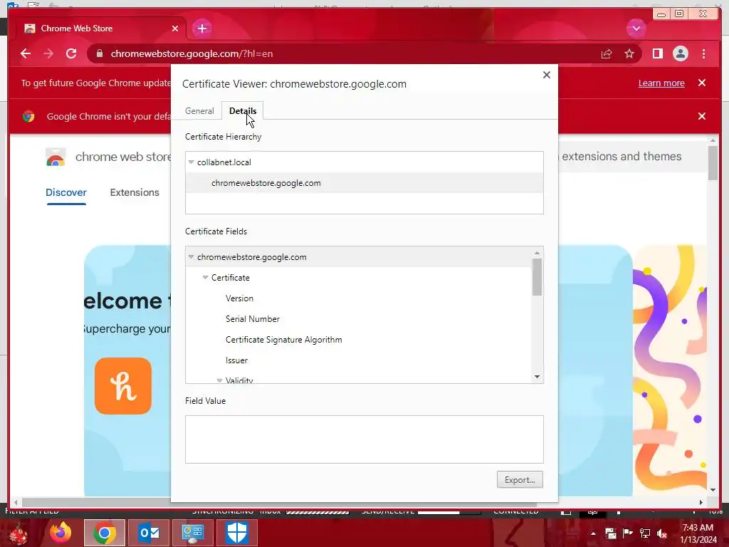
Task: Open Firefox from the taskbar
Action: [61, 532]
